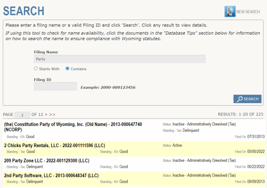Jump to the last page double arrow
Viewport: 267px width, 188px height.
52,114
